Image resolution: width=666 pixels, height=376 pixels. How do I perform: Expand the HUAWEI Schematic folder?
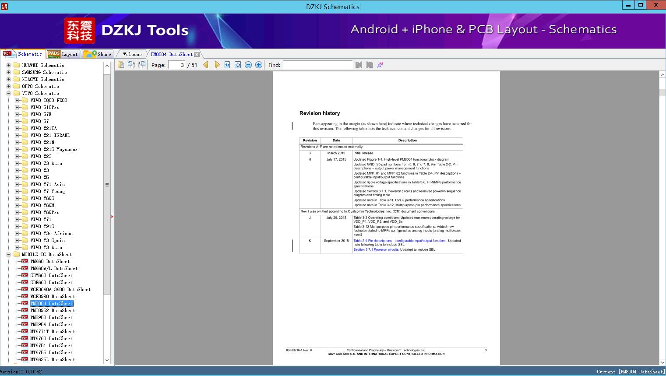coord(8,65)
